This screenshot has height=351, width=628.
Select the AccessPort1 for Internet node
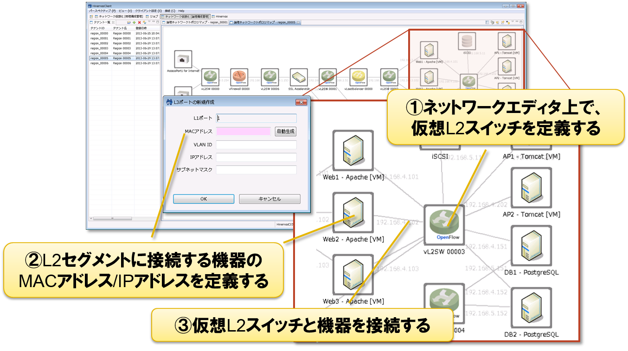click(183, 59)
